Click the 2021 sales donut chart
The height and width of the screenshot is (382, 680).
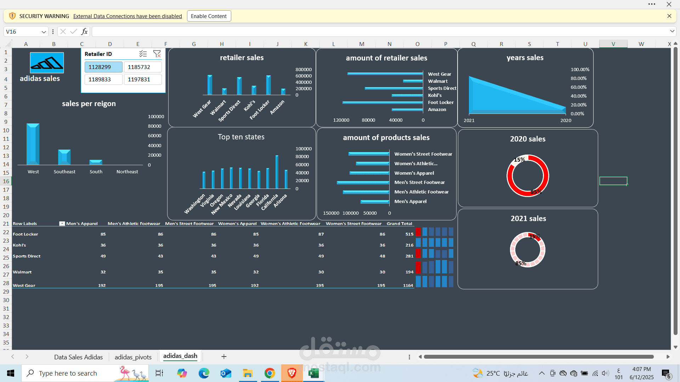[528, 250]
